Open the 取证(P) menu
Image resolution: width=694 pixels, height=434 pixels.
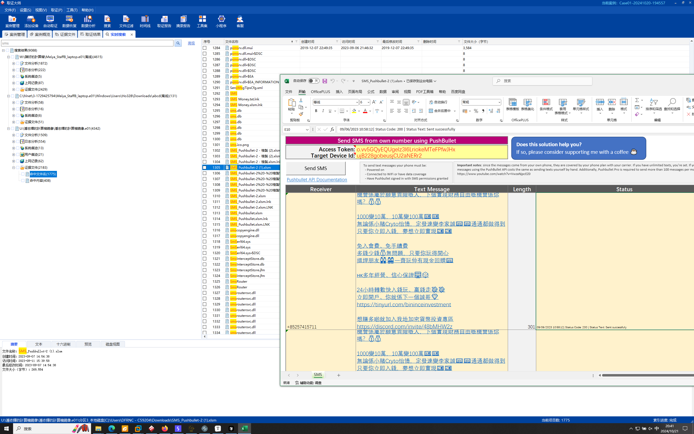pyautogui.click(x=56, y=10)
